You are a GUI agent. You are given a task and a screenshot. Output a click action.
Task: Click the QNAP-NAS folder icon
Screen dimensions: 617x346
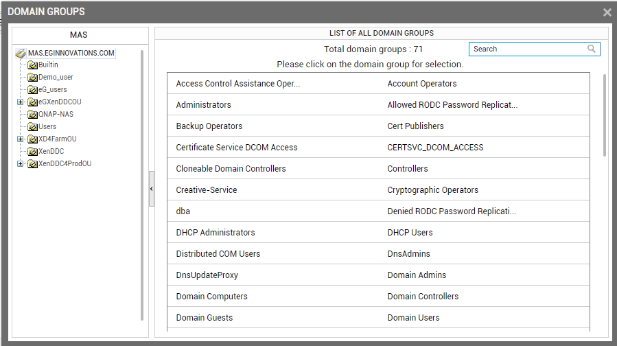[x=33, y=115]
